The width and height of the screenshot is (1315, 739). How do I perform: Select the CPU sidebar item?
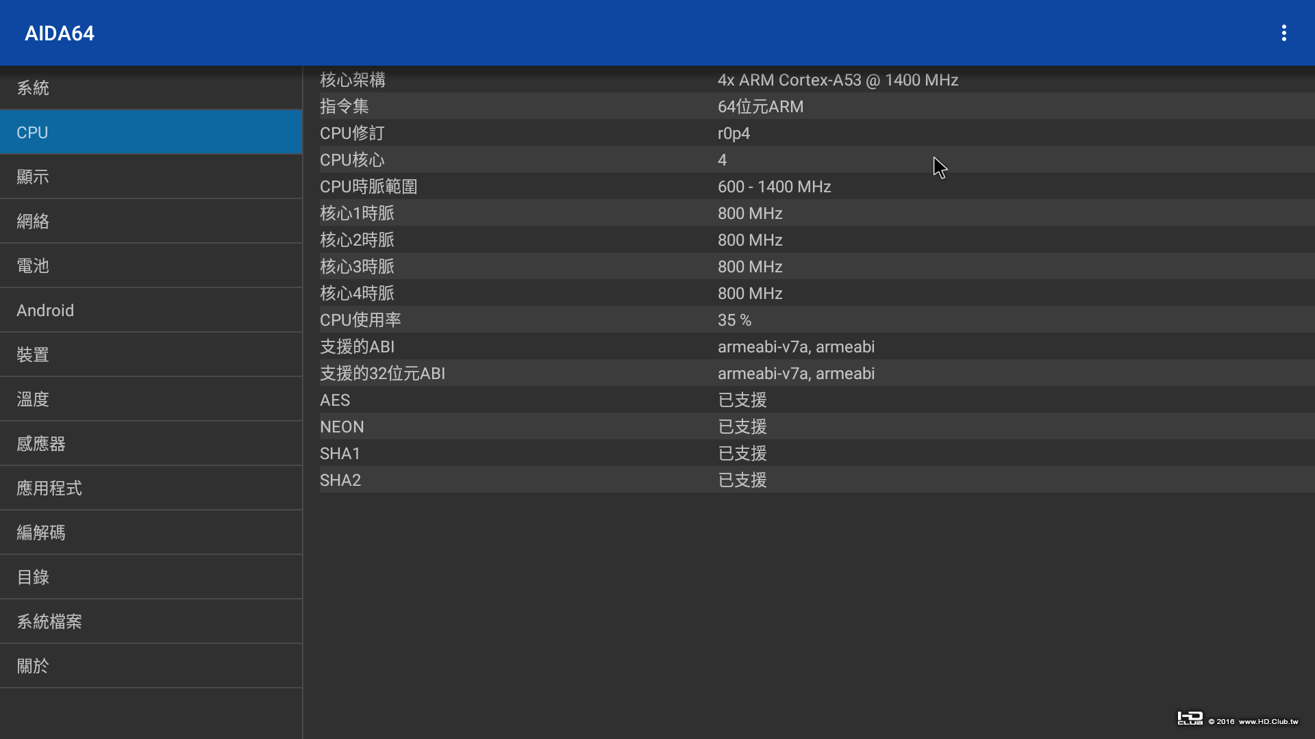151,133
